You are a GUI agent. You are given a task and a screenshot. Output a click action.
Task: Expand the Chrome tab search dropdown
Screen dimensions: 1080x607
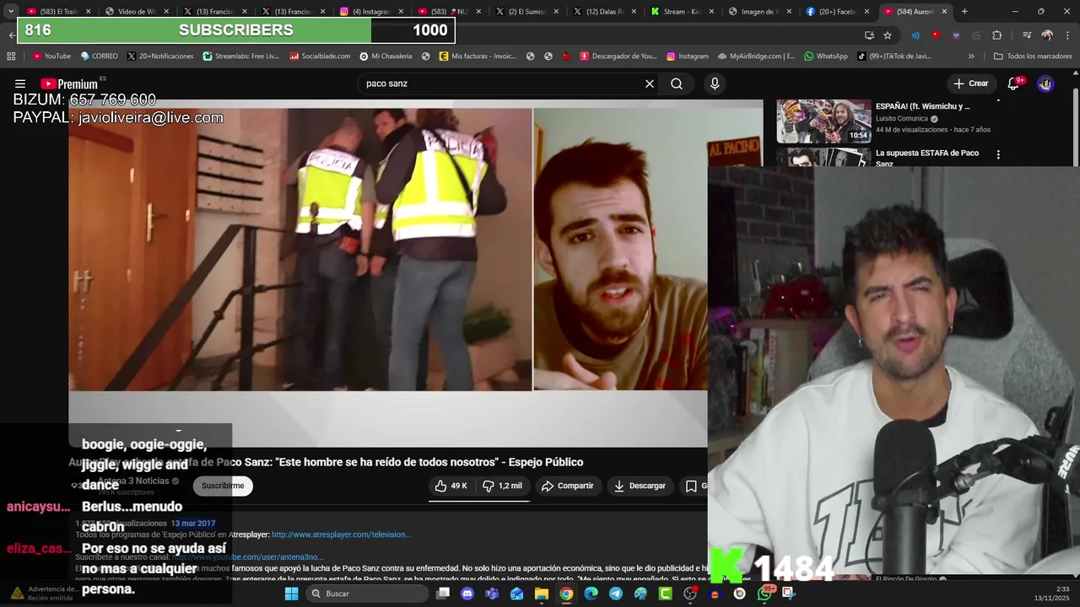11,12
